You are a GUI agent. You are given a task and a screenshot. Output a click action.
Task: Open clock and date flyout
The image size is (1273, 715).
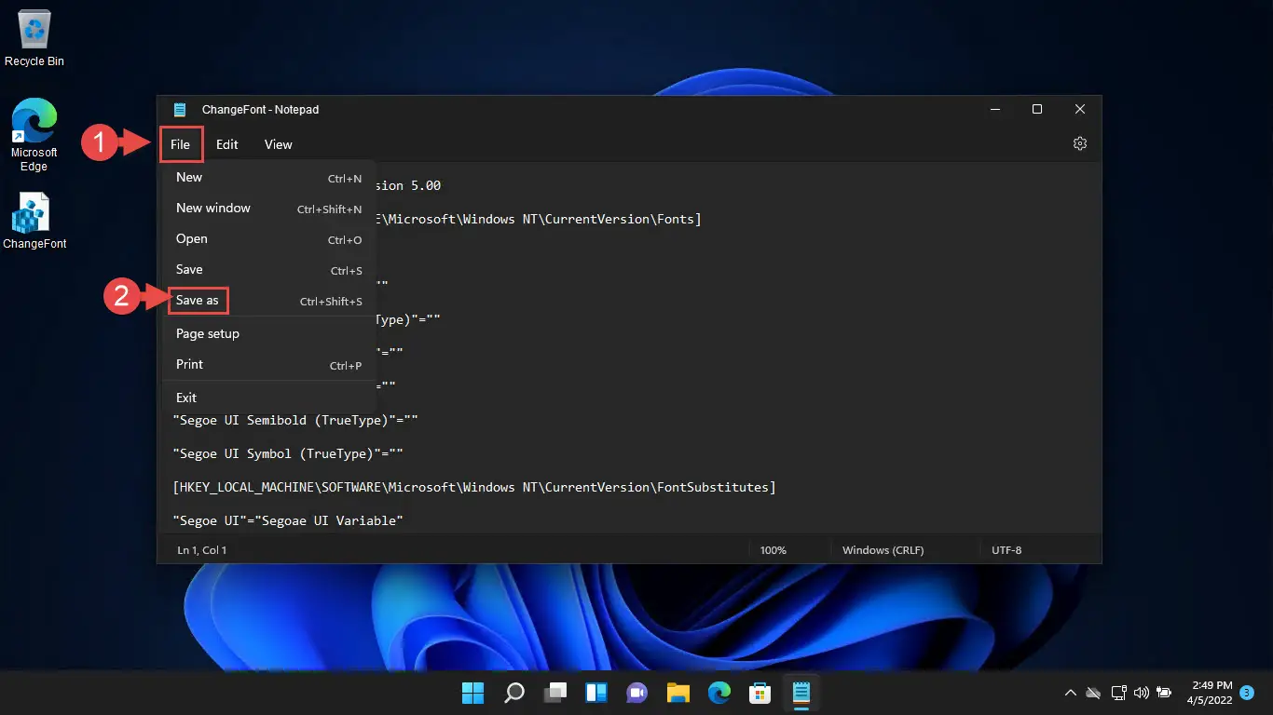[1210, 693]
